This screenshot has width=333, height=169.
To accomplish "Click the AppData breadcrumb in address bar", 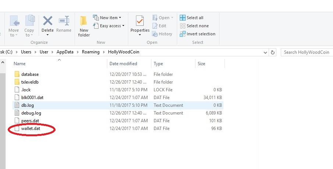I will pyautogui.click(x=65, y=52).
